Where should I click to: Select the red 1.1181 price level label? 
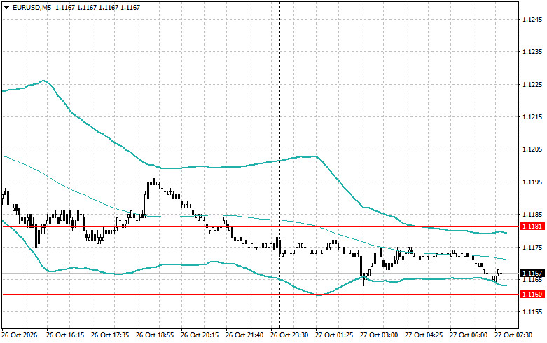532,227
